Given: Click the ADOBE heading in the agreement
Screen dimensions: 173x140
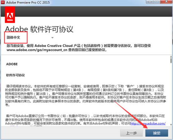Looking at the screenshot, I should tap(12, 64).
